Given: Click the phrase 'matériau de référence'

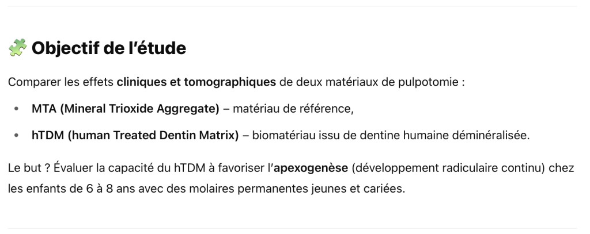Looking at the screenshot, I should point(292,109).
